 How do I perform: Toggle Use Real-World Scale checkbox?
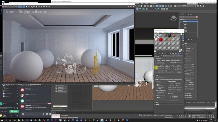(x=156, y=64)
